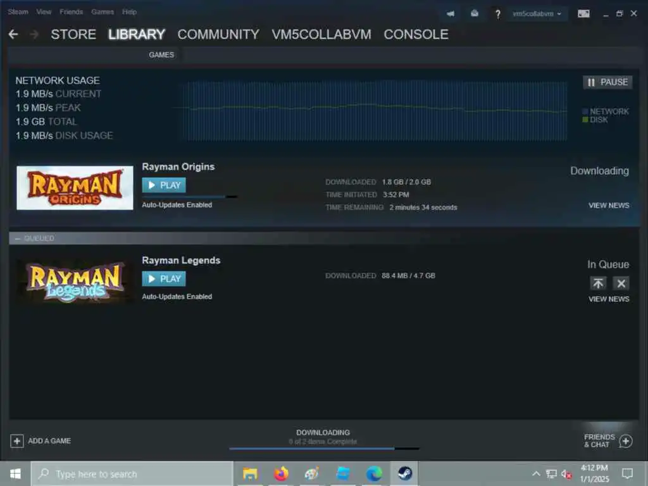648x486 pixels.
Task: Switch to the Library tab
Action: 137,34
